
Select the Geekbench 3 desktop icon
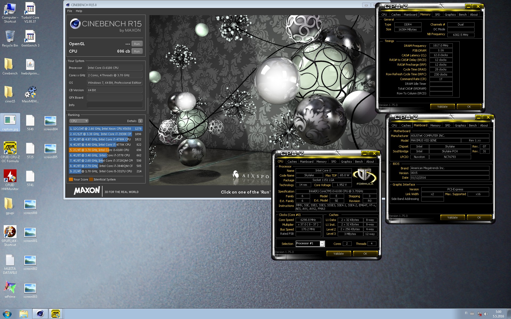click(x=30, y=39)
